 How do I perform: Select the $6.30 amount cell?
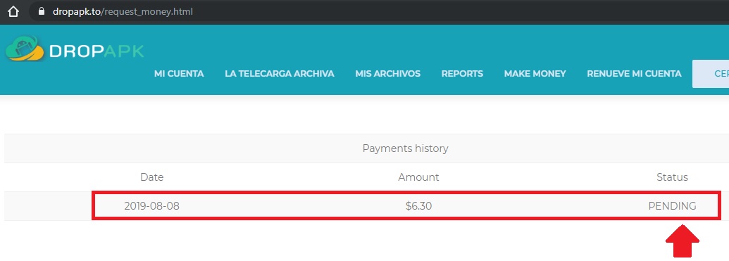click(x=418, y=205)
